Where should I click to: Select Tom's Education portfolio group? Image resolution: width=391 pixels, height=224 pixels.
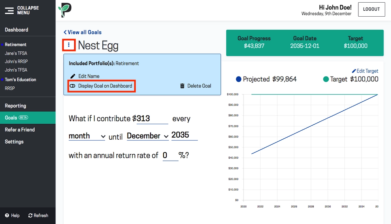21,80
